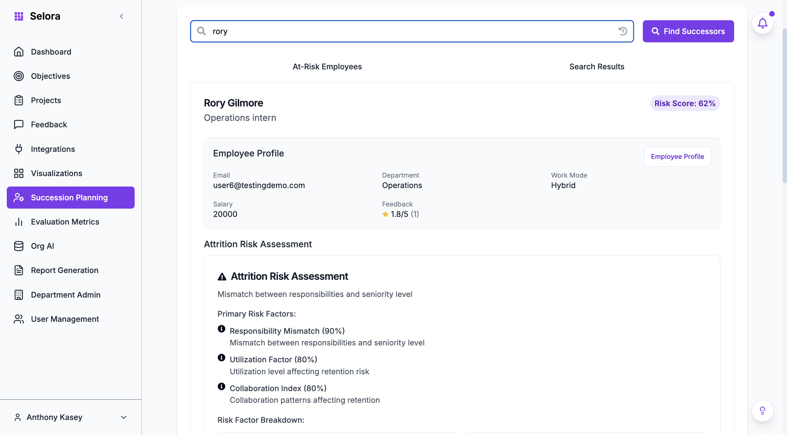Screen dimensions: 787x435
Task: Click into the rory search field
Action: [x=412, y=31]
